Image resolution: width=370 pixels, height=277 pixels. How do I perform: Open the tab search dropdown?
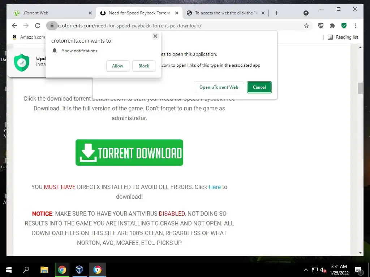pyautogui.click(x=306, y=13)
